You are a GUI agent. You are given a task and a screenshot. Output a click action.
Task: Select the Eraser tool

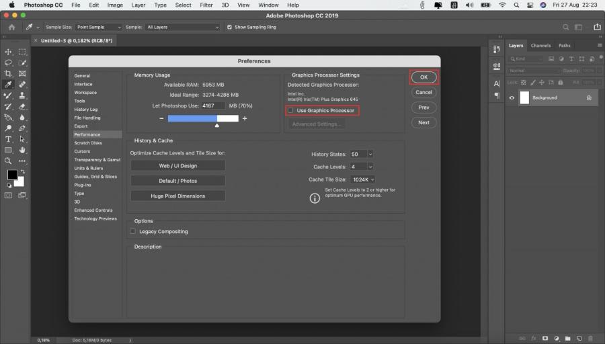click(22, 106)
